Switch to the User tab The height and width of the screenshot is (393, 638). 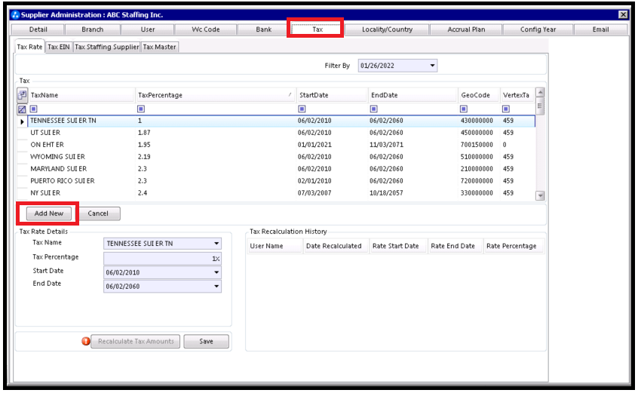click(x=148, y=29)
